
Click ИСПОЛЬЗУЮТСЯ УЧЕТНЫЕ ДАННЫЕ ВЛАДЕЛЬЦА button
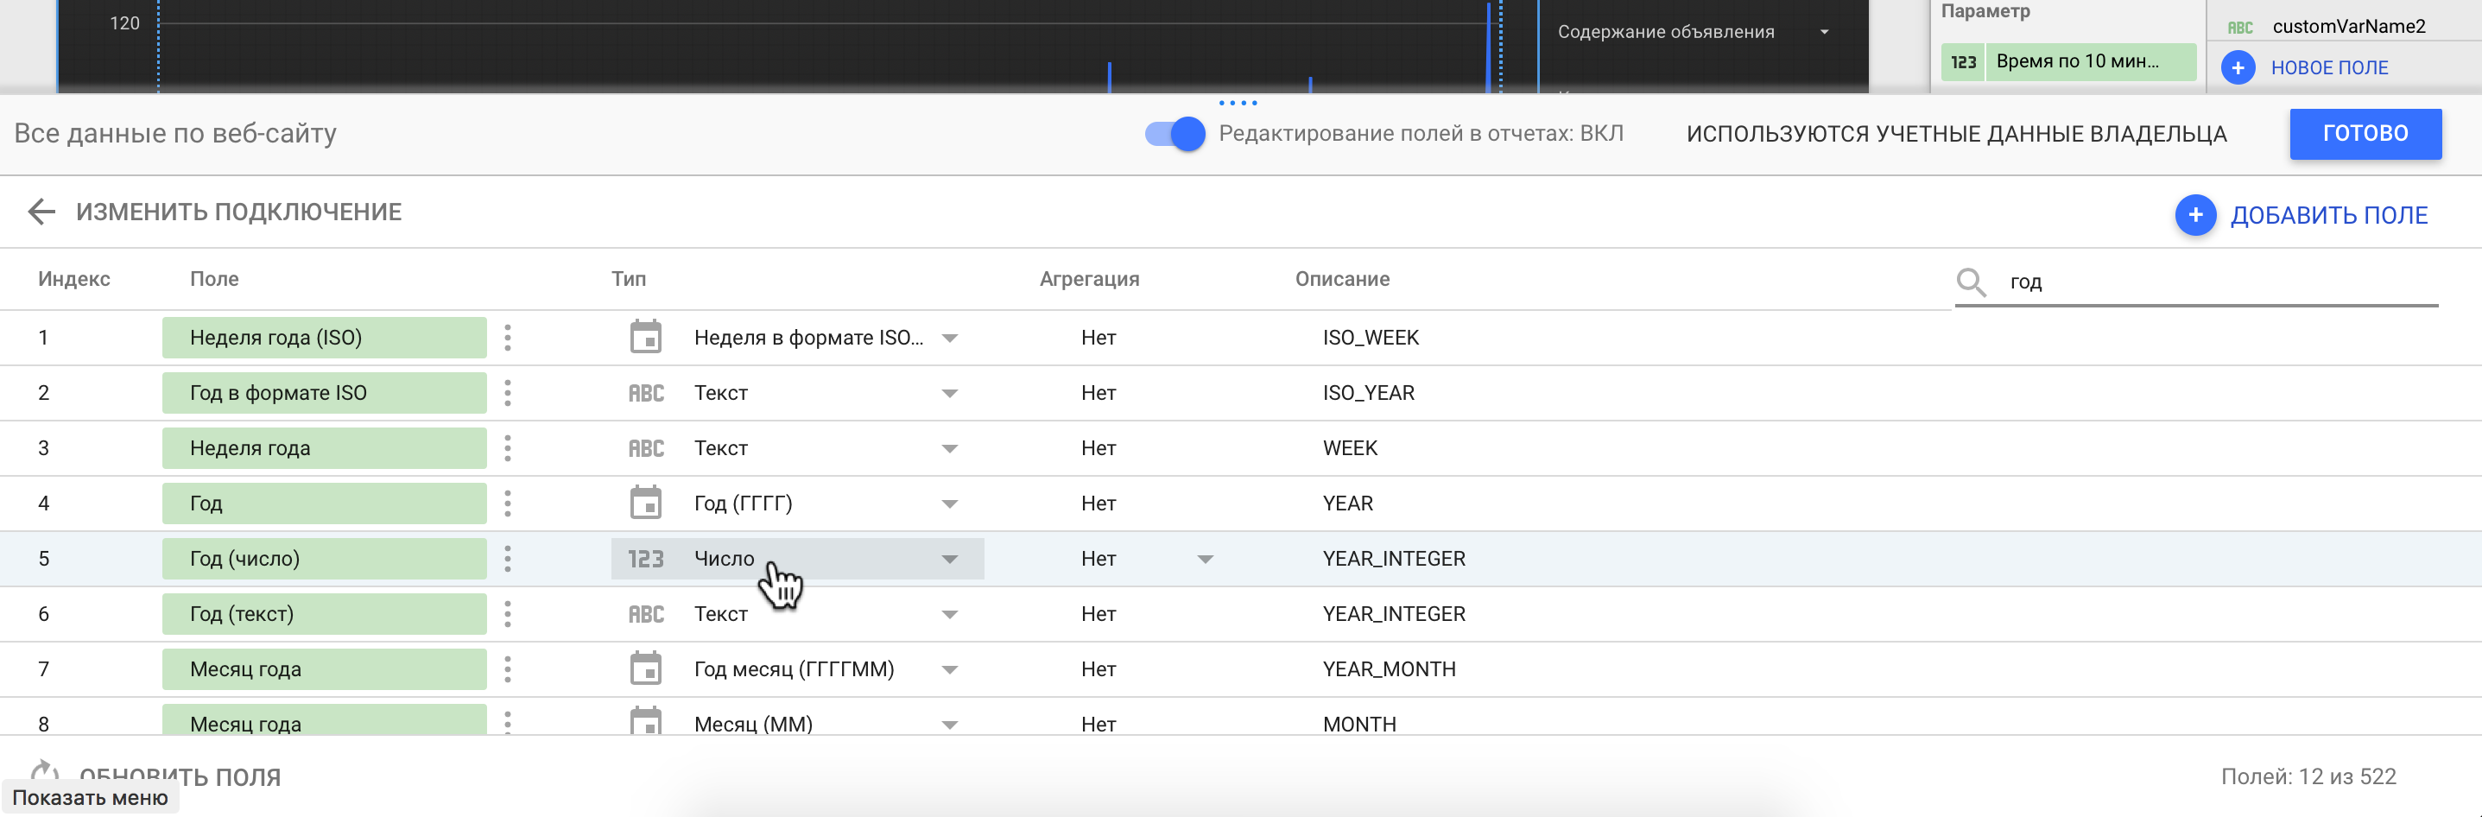click(x=1956, y=134)
